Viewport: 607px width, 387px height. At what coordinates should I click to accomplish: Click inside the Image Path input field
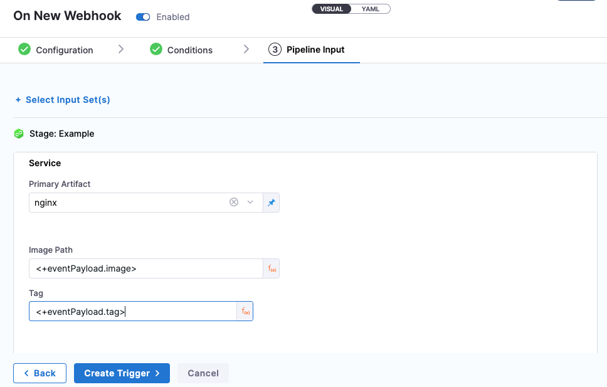145,268
